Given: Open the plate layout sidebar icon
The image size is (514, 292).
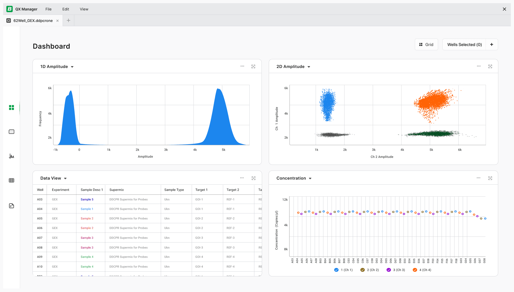Looking at the screenshot, I should [x=11, y=132].
